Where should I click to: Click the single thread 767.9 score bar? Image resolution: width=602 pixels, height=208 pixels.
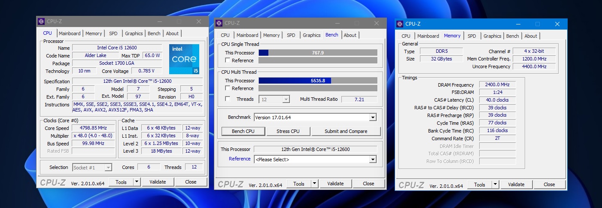318,53
